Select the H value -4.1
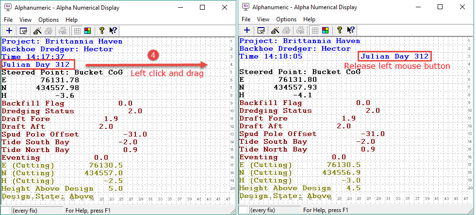Viewport: 476px width, 215px height. [x=302, y=95]
